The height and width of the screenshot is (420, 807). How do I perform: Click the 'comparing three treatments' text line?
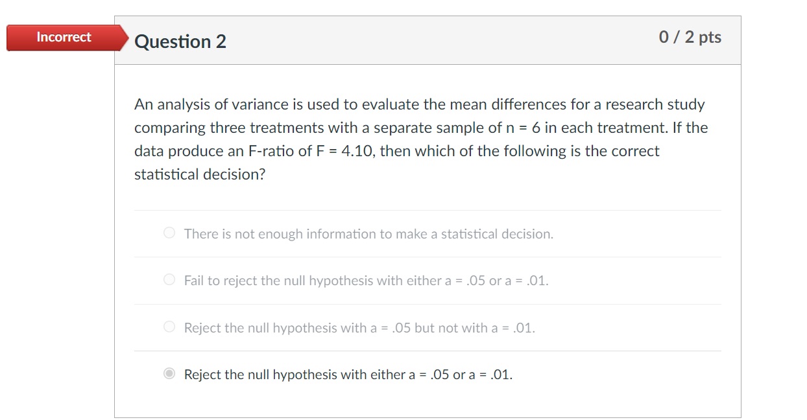(x=420, y=128)
